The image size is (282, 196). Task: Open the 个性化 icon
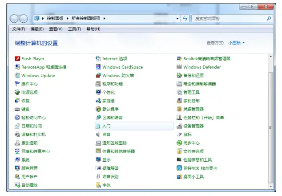coord(98,92)
